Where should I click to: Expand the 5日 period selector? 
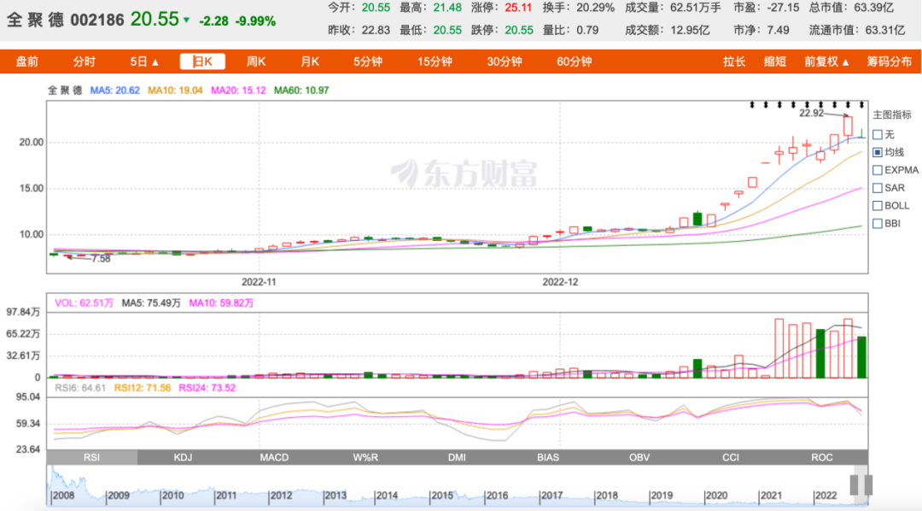pos(144,62)
